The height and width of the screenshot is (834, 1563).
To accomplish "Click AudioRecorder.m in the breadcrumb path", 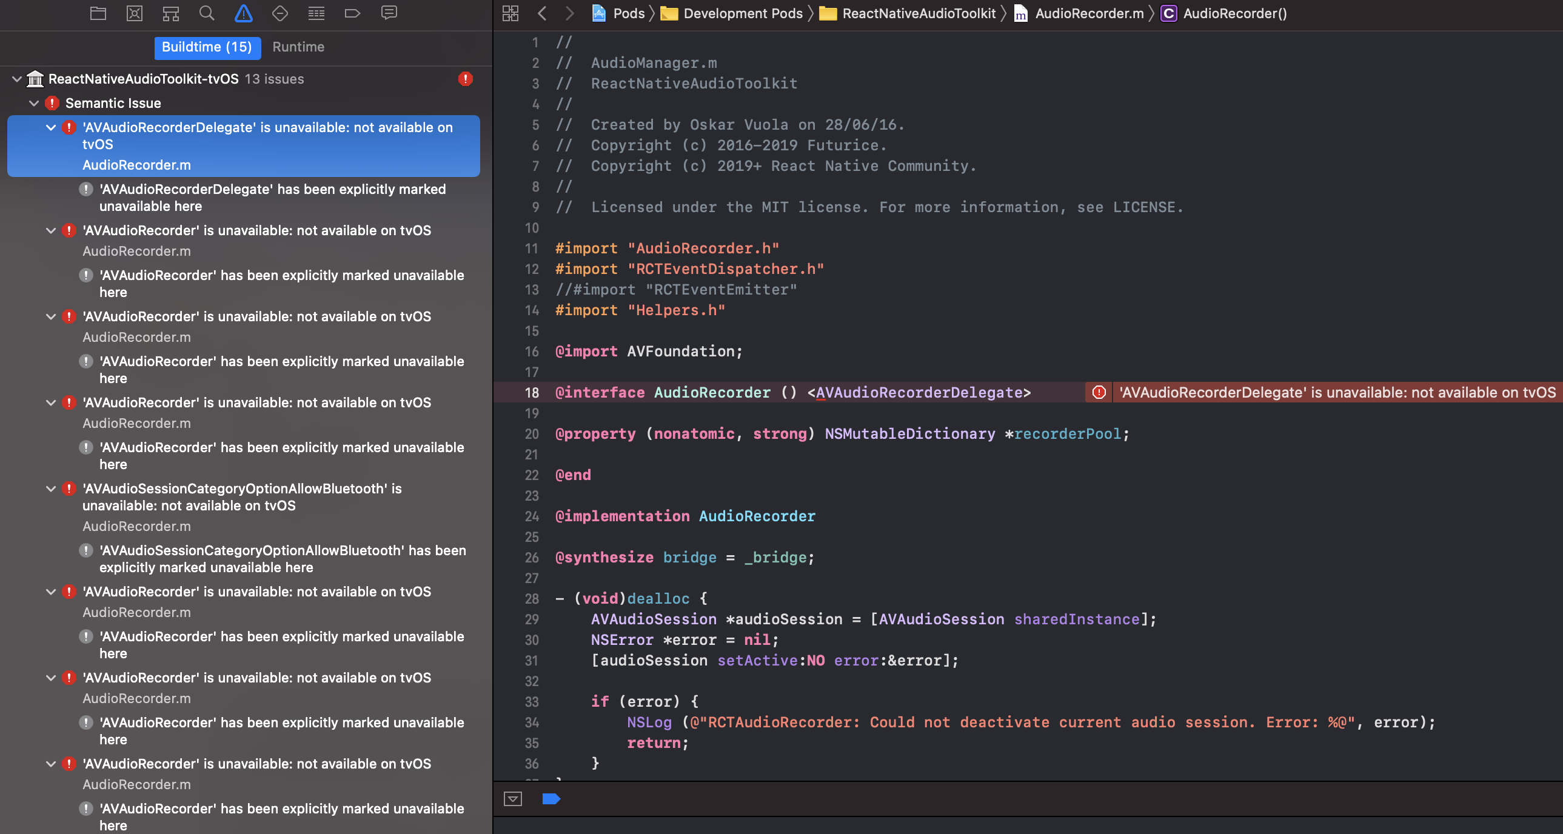I will (1089, 13).
